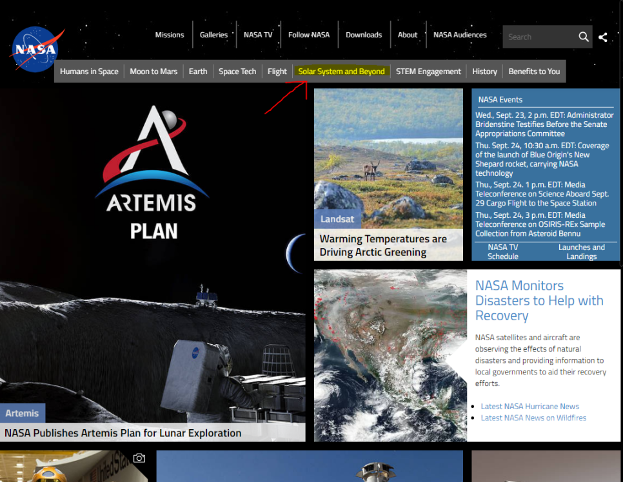This screenshot has height=482, width=623.
Task: Select Humans in Space topic
Action: click(x=89, y=72)
